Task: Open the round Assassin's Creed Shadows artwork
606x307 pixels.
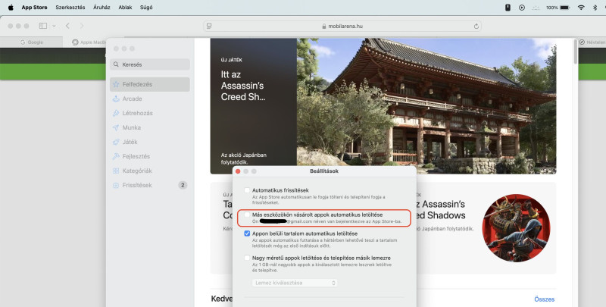Action: 516,228
